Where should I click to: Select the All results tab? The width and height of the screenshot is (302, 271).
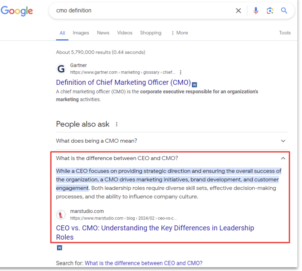pyautogui.click(x=62, y=33)
